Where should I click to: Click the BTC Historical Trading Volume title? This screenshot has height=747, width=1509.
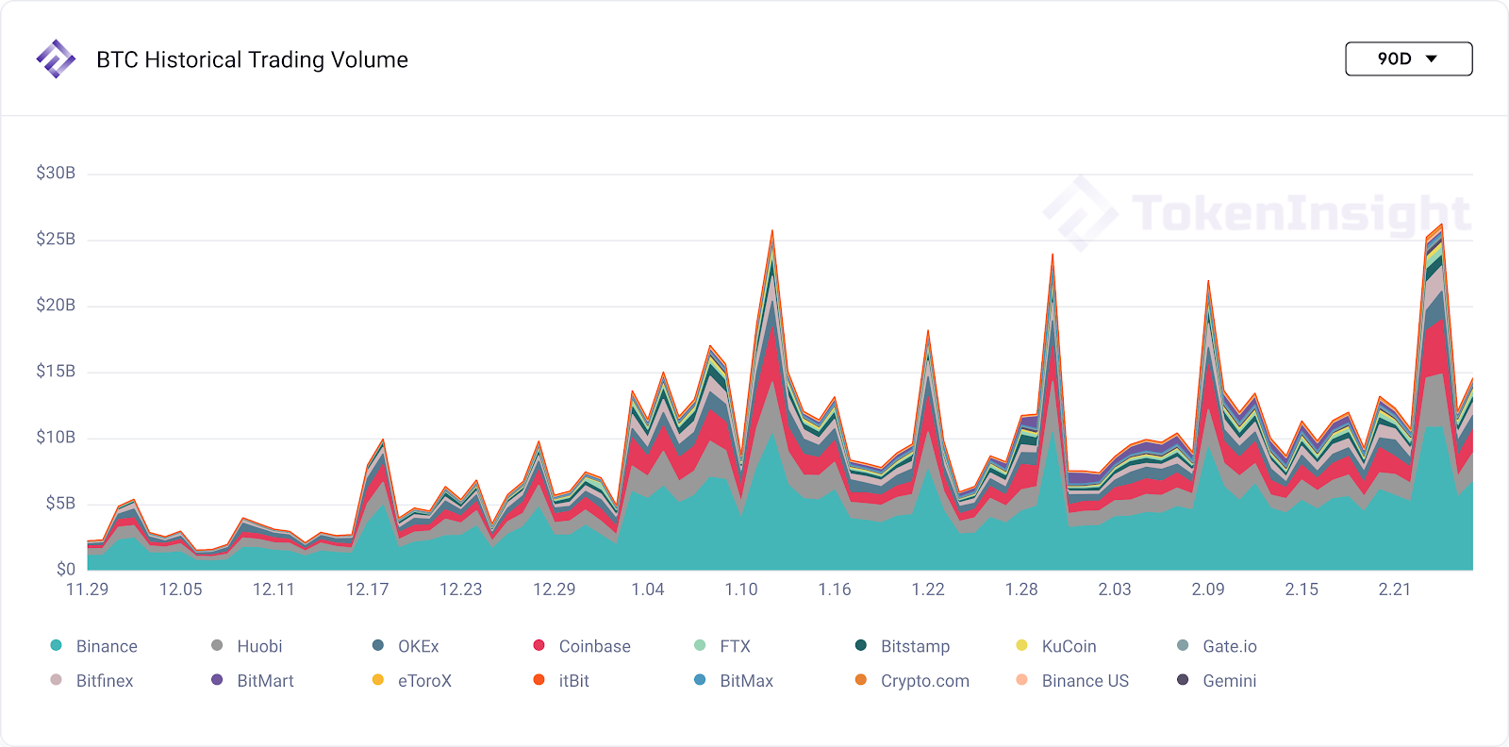[x=252, y=59]
